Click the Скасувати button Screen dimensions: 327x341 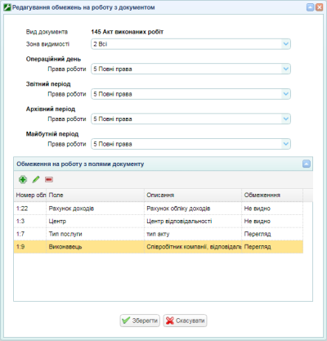pyautogui.click(x=185, y=321)
